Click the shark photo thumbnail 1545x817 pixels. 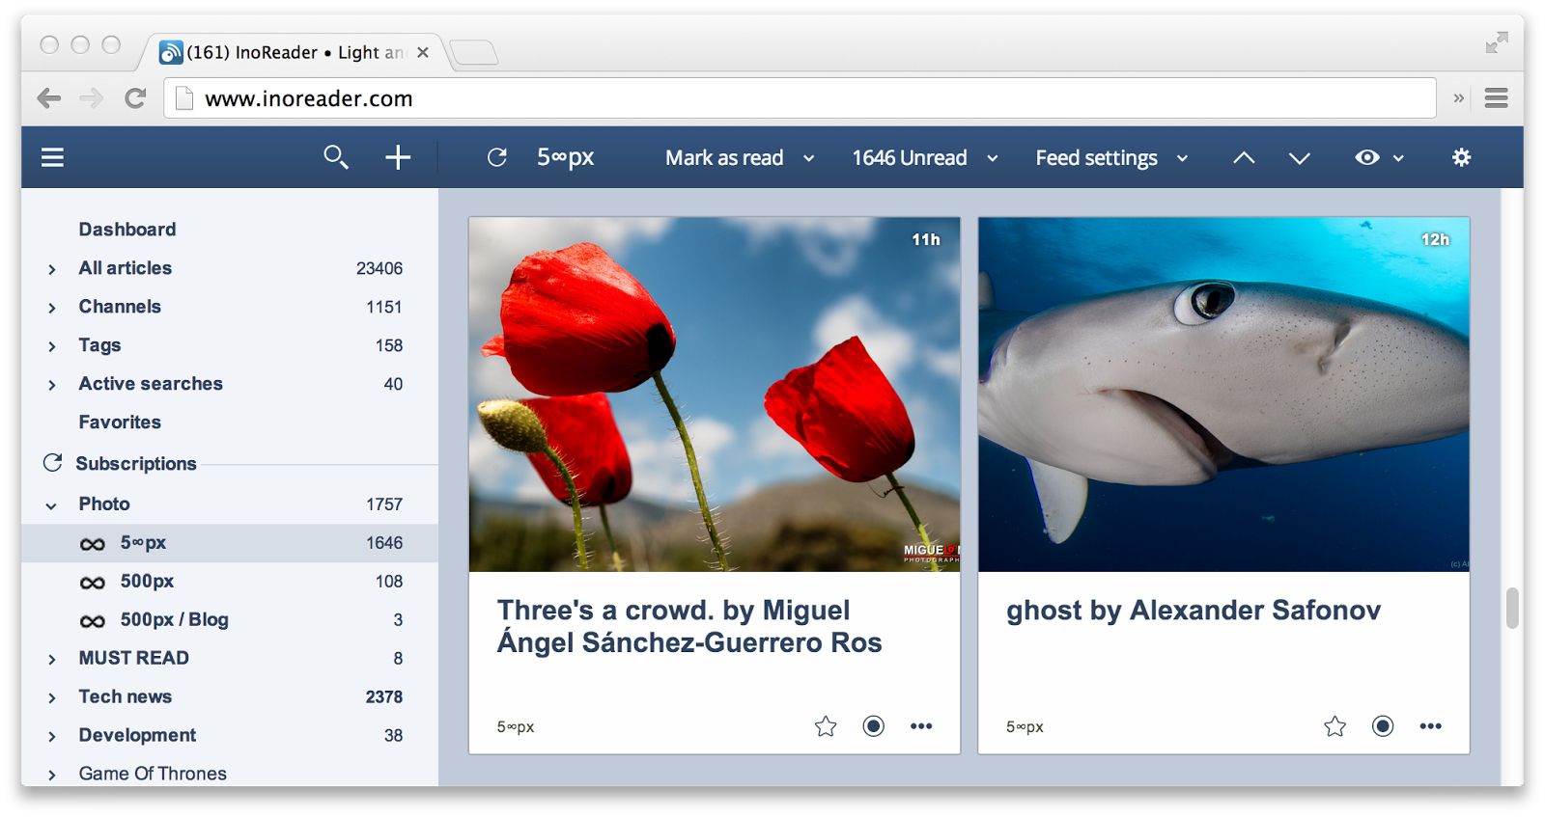point(1223,395)
